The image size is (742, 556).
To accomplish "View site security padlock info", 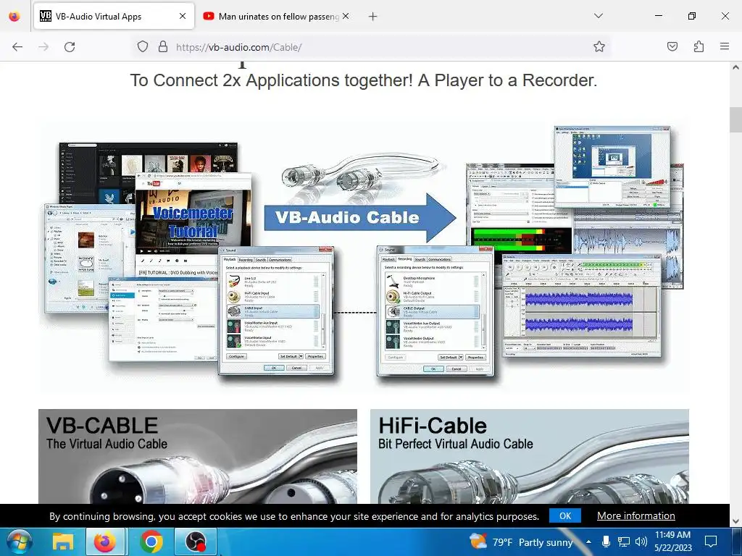I will [x=163, y=46].
